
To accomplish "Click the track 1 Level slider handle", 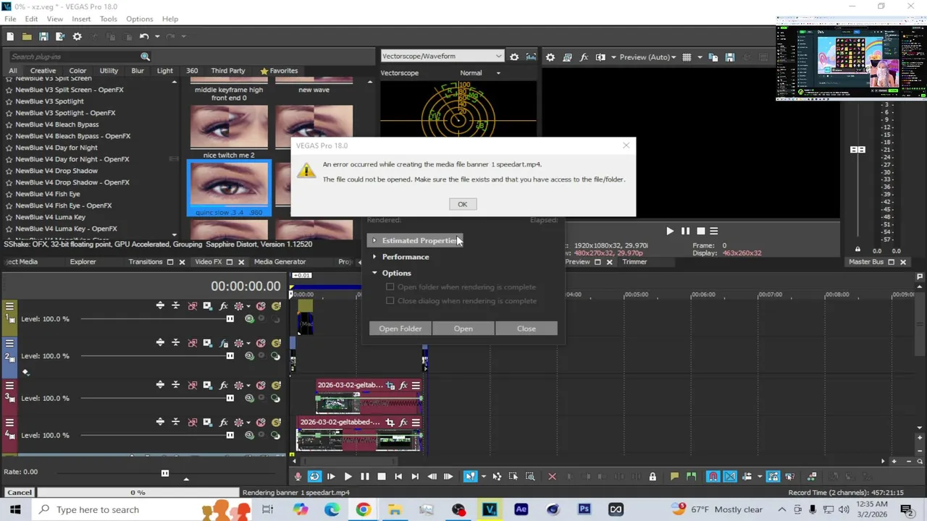I will 230,319.
